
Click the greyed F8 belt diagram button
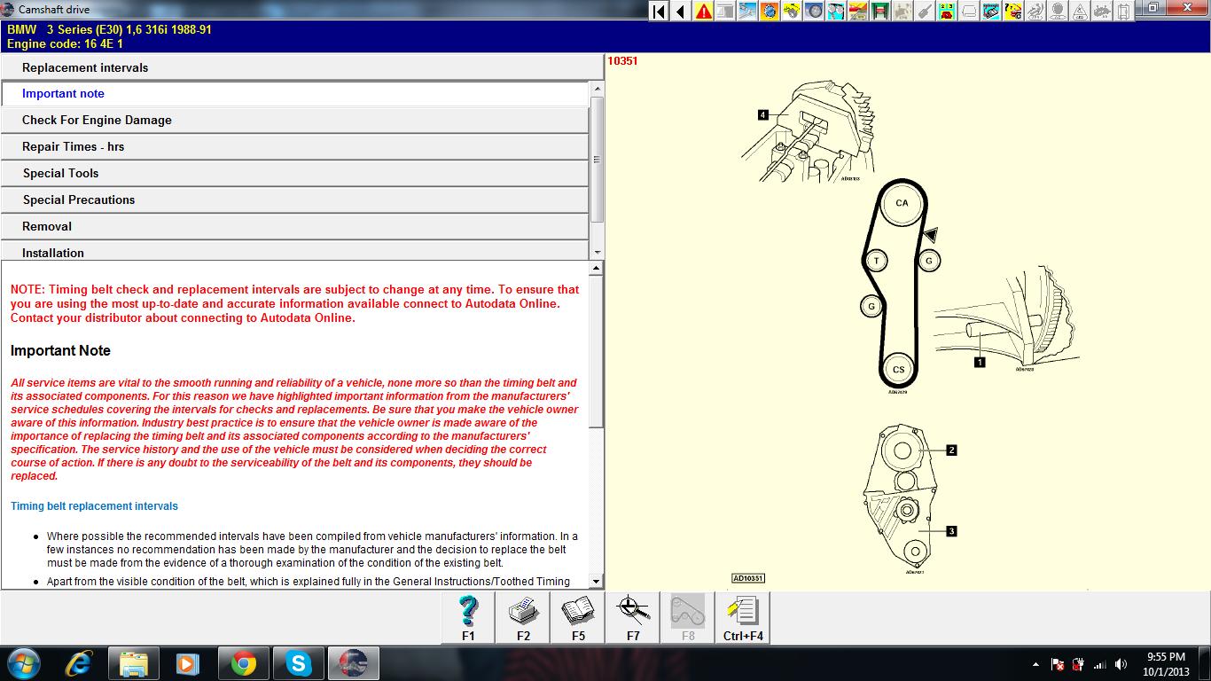688,617
